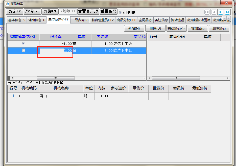Image resolution: width=236 pixels, height=166 pixels.
Task: Check 微商城单位SKU for the 箱 row
Action: (23, 50)
